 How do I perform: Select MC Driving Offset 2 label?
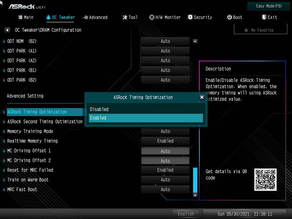tap(29, 160)
